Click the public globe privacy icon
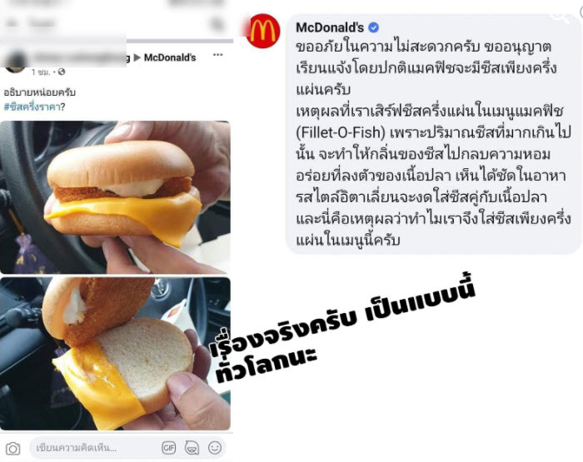 point(62,72)
